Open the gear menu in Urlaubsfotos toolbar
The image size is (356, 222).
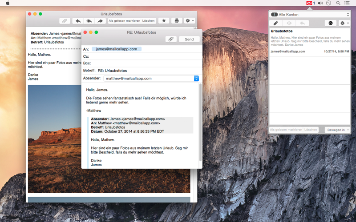[x=190, y=20]
